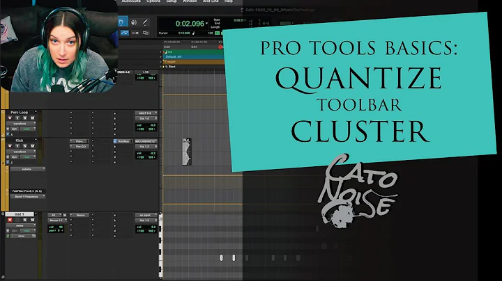Click the '1: Start' memory location marker

tap(170, 67)
